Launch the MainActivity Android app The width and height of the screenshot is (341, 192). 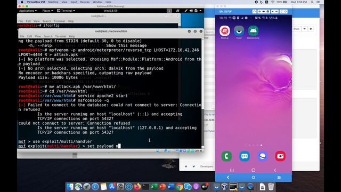point(253,31)
